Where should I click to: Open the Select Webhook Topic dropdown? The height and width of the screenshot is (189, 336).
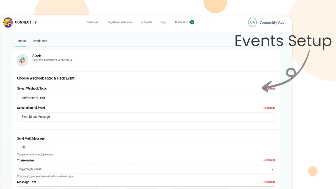click(146, 98)
